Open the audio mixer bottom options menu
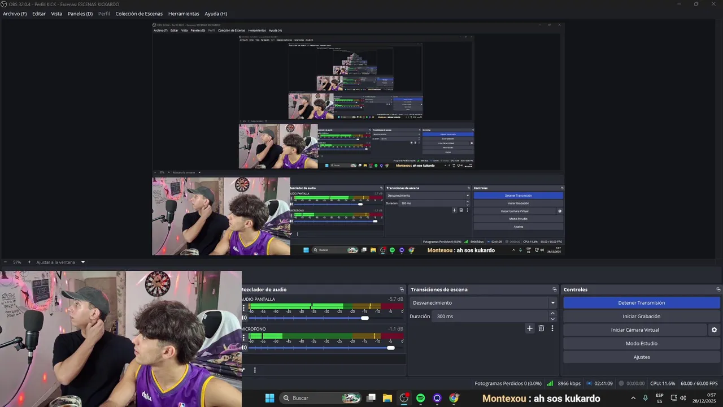This screenshot has width=723, height=407. (255, 370)
